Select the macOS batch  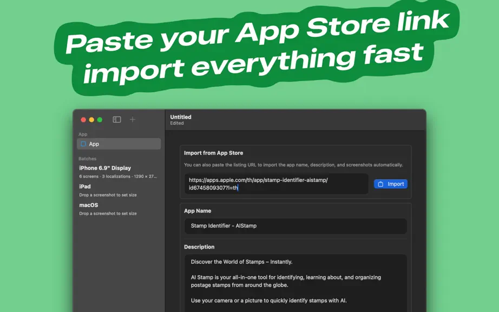119,209
